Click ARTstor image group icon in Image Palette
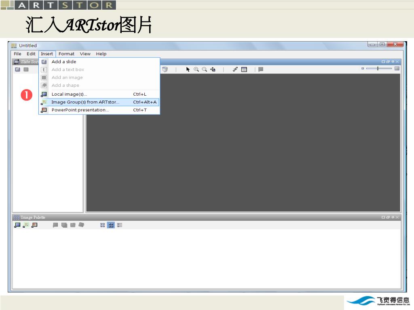414x310 pixels. 26,225
